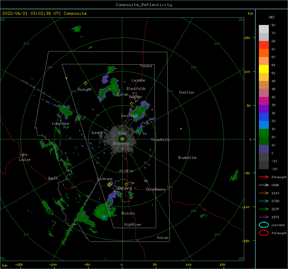Viewport: 288px width, 269px height.
Task: Click the Calgary city label
Action: [x=125, y=188]
